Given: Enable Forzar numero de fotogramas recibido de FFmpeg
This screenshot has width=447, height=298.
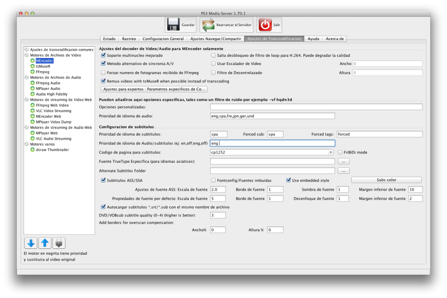Looking at the screenshot, I should pyautogui.click(x=103, y=72).
